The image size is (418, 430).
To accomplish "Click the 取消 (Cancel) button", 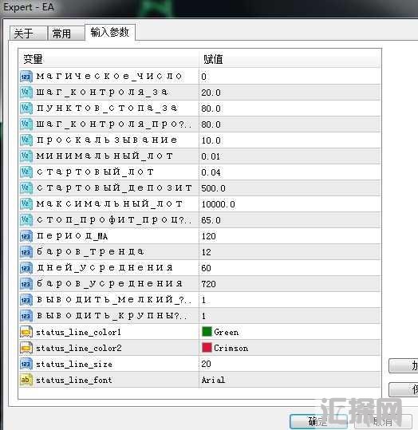I will 383,421.
